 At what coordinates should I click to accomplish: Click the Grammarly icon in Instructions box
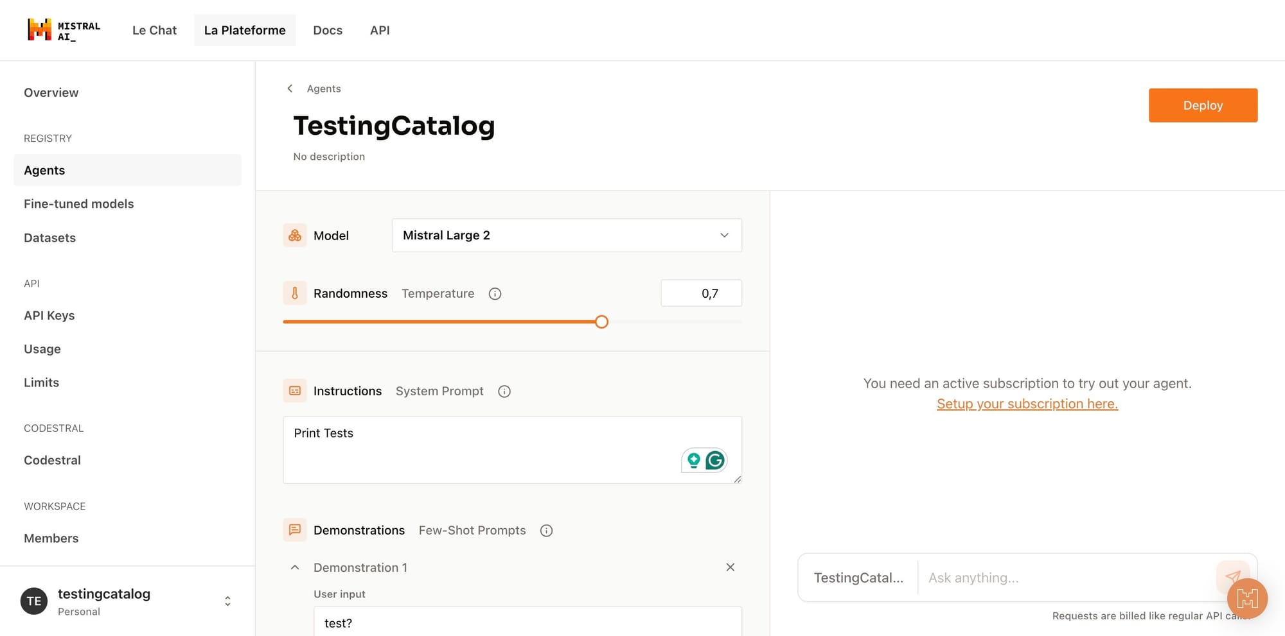[715, 460]
